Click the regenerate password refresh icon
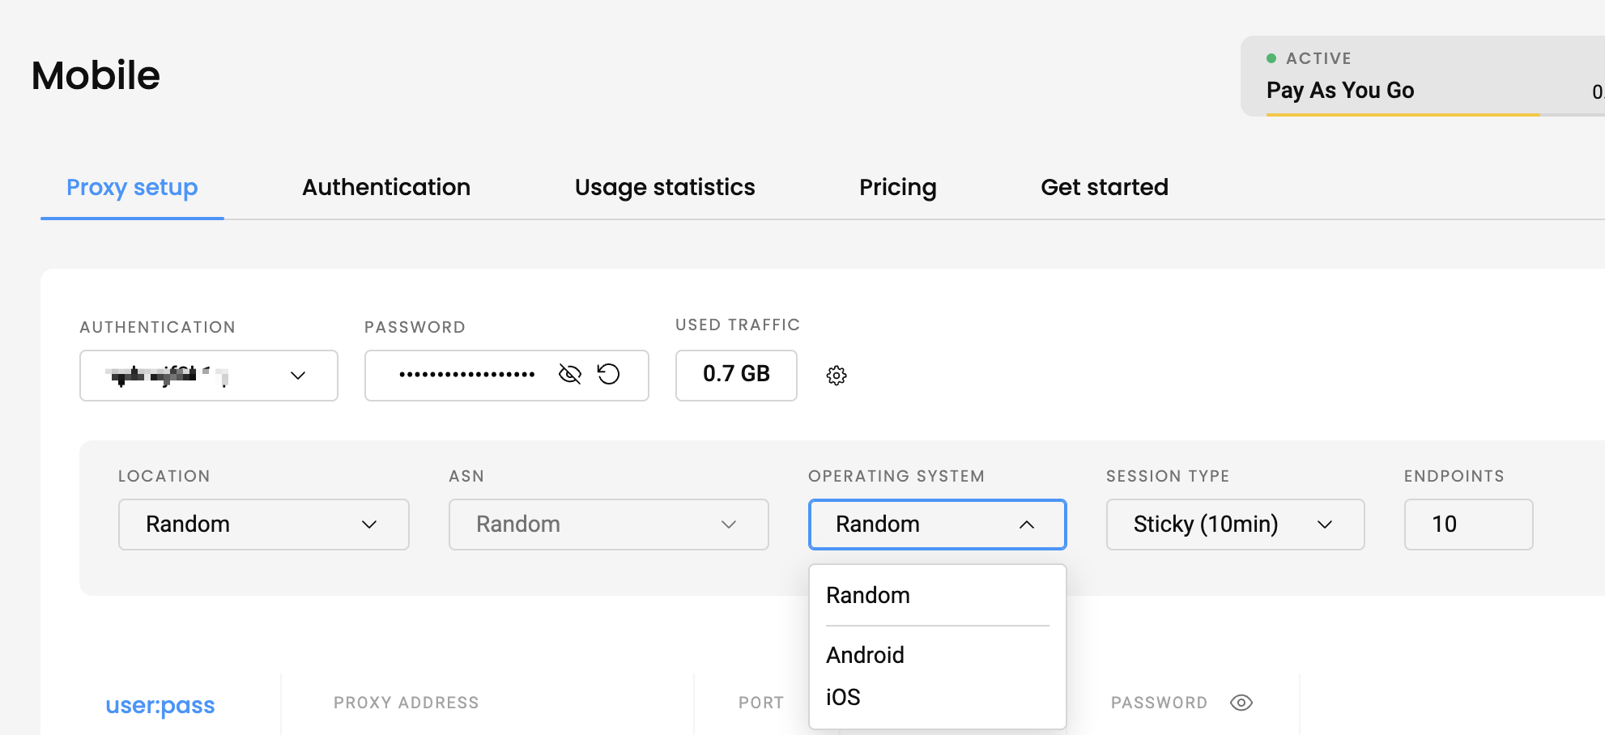1605x735 pixels. [x=608, y=374]
